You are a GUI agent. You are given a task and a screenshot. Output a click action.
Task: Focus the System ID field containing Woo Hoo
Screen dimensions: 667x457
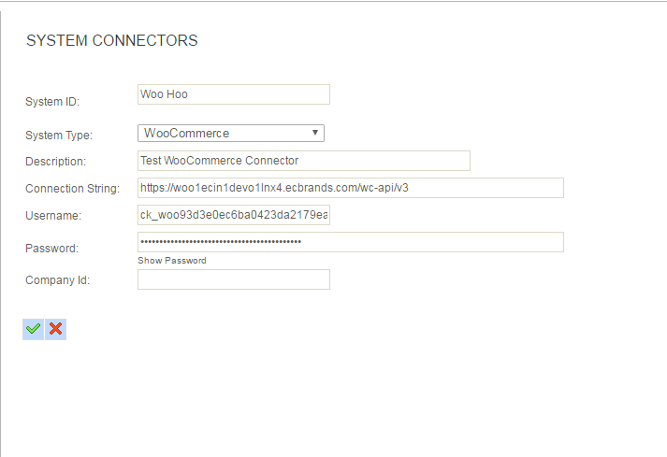(x=234, y=94)
